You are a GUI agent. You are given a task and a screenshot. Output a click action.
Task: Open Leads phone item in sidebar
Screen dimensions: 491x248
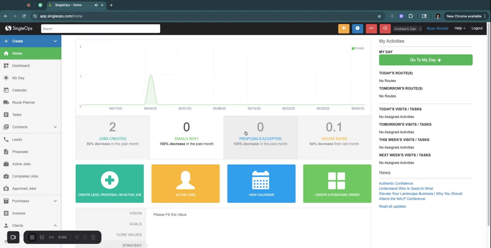31,139
